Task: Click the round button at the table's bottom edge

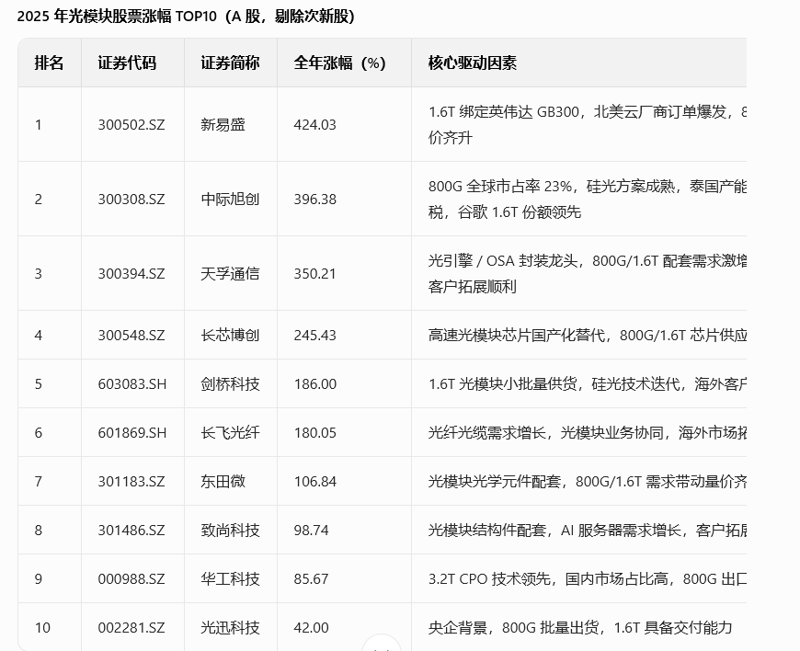Action: pyautogui.click(x=381, y=643)
